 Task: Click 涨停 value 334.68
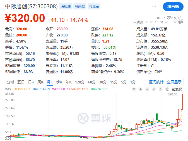pos(108,29)
